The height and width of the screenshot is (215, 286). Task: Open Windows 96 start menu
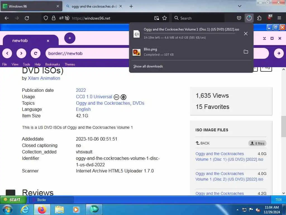13,200
